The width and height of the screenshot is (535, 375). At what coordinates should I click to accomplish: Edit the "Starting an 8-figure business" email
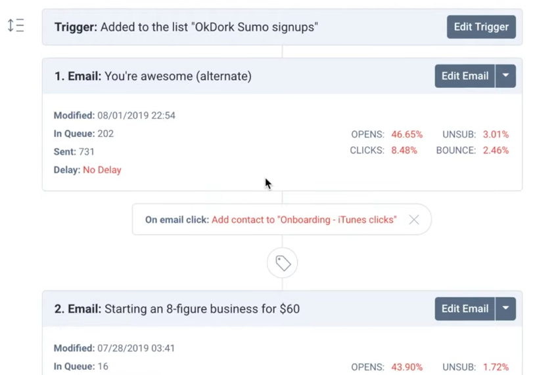pyautogui.click(x=465, y=309)
